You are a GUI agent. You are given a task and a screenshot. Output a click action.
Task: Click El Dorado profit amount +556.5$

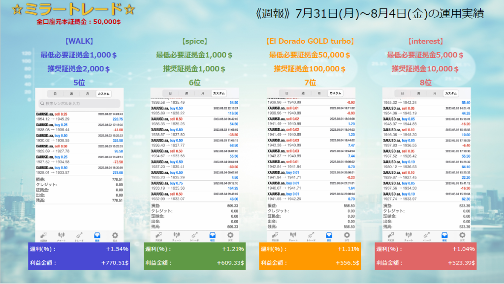point(347,263)
